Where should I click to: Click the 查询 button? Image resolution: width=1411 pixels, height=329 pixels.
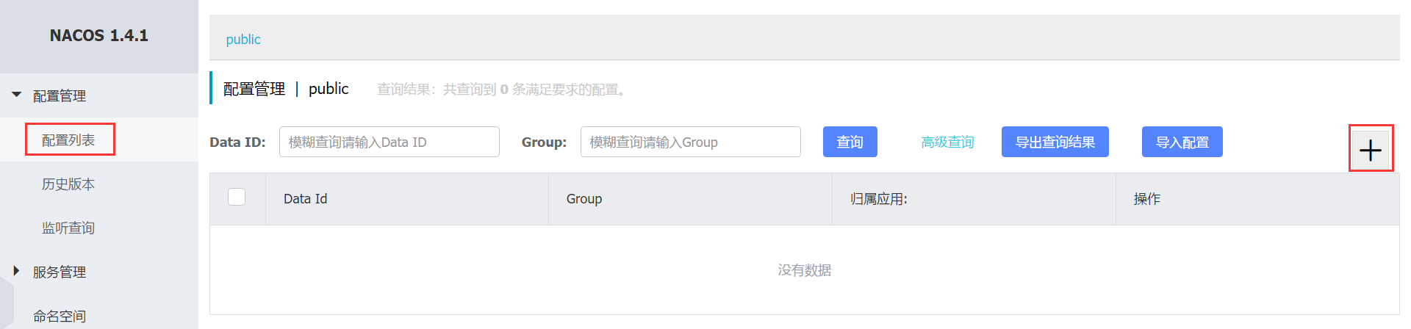coord(850,142)
